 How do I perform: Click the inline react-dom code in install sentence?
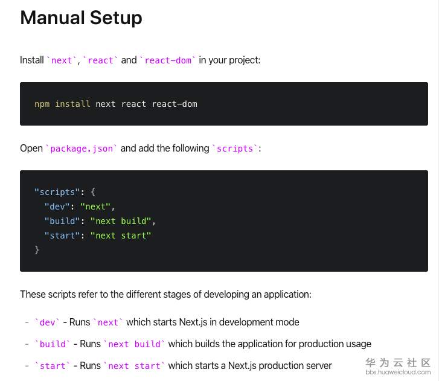tap(168, 60)
